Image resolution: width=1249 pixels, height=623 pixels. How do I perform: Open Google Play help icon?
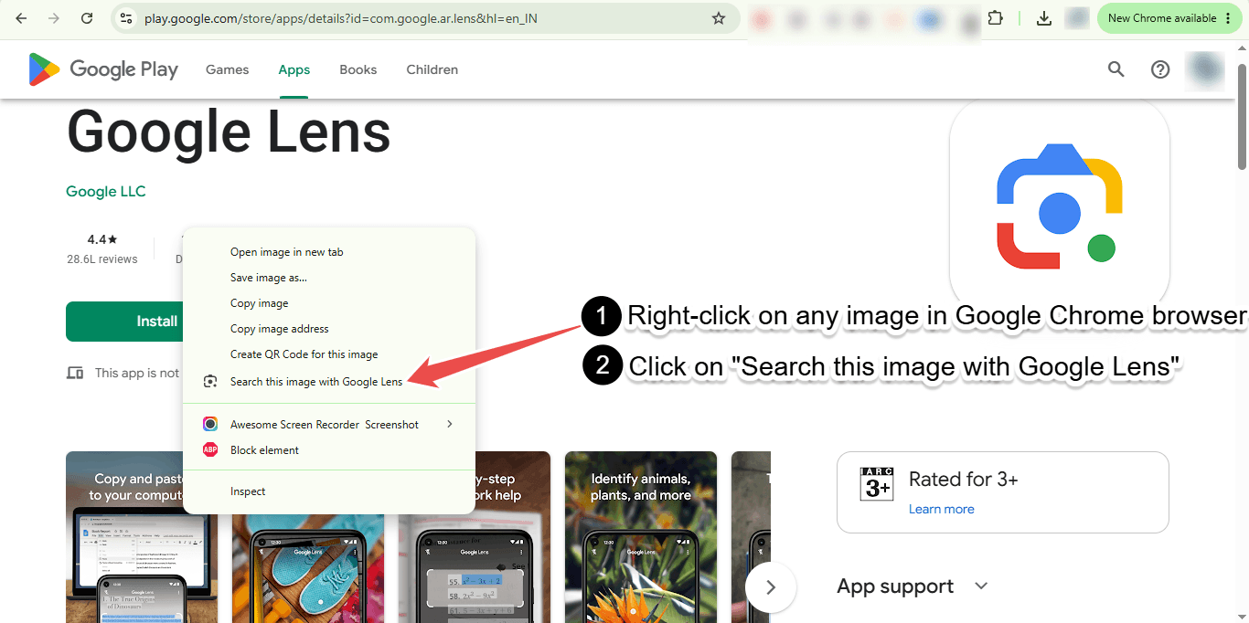click(1160, 69)
